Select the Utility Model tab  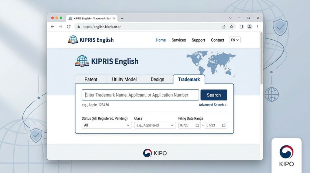124,79
